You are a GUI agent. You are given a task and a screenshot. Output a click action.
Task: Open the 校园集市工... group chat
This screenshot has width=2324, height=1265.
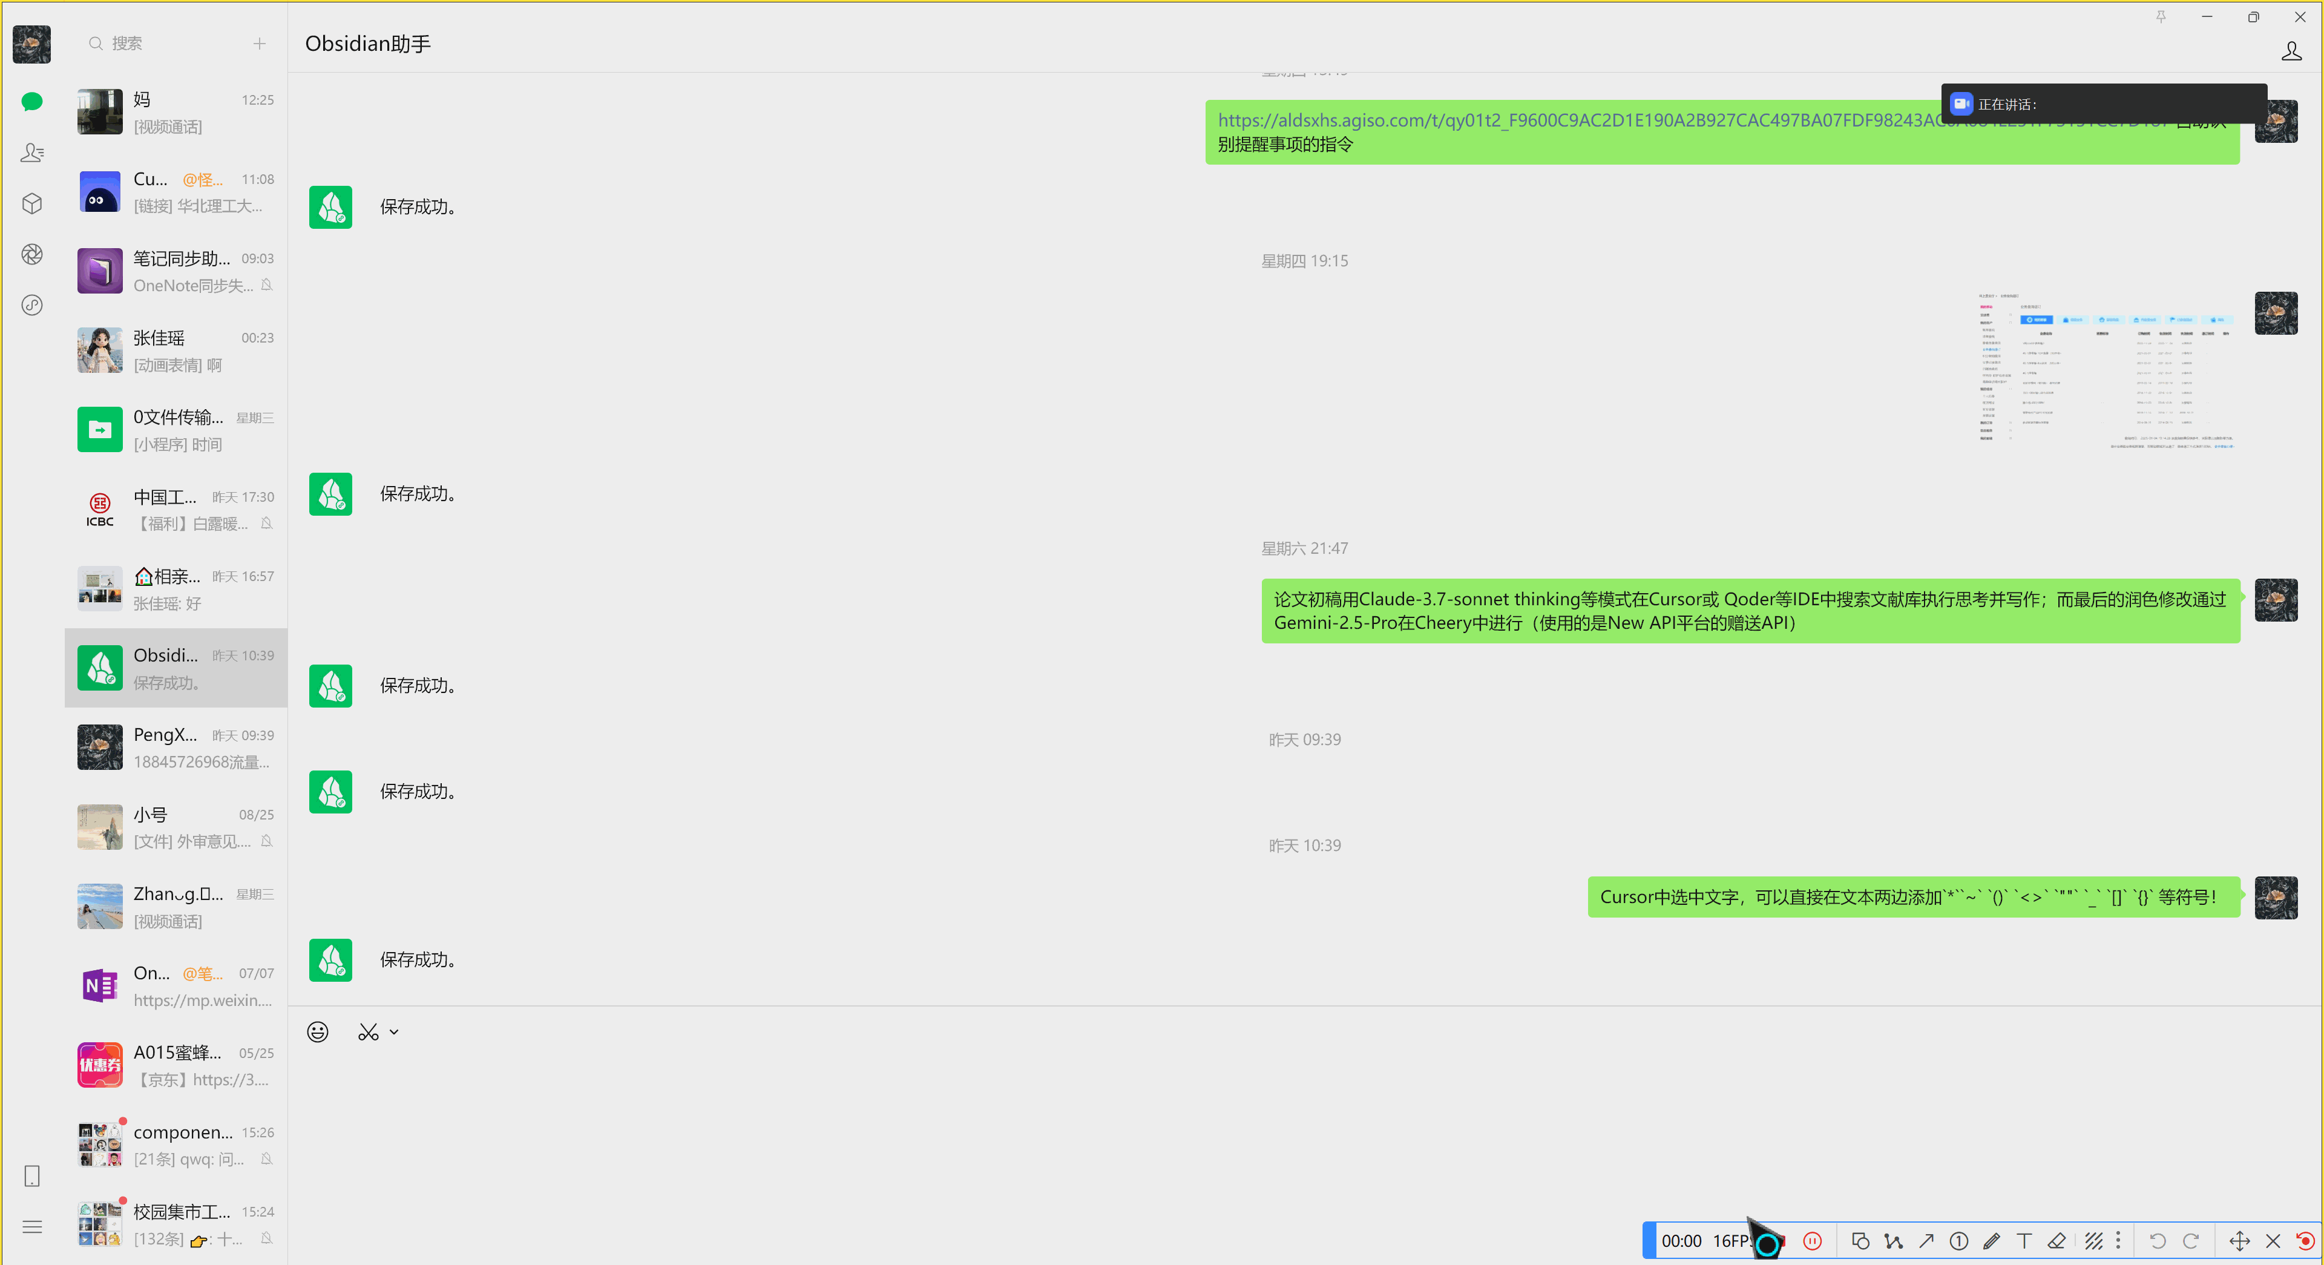[x=176, y=1223]
